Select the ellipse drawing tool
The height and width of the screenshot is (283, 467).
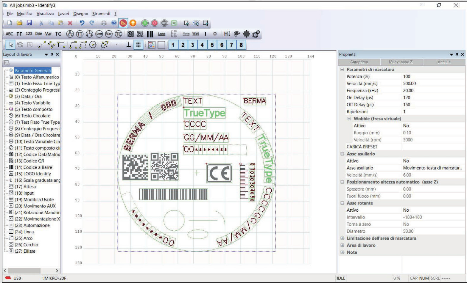(105, 45)
